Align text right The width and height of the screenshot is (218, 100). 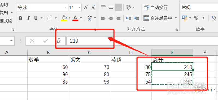[119, 18]
